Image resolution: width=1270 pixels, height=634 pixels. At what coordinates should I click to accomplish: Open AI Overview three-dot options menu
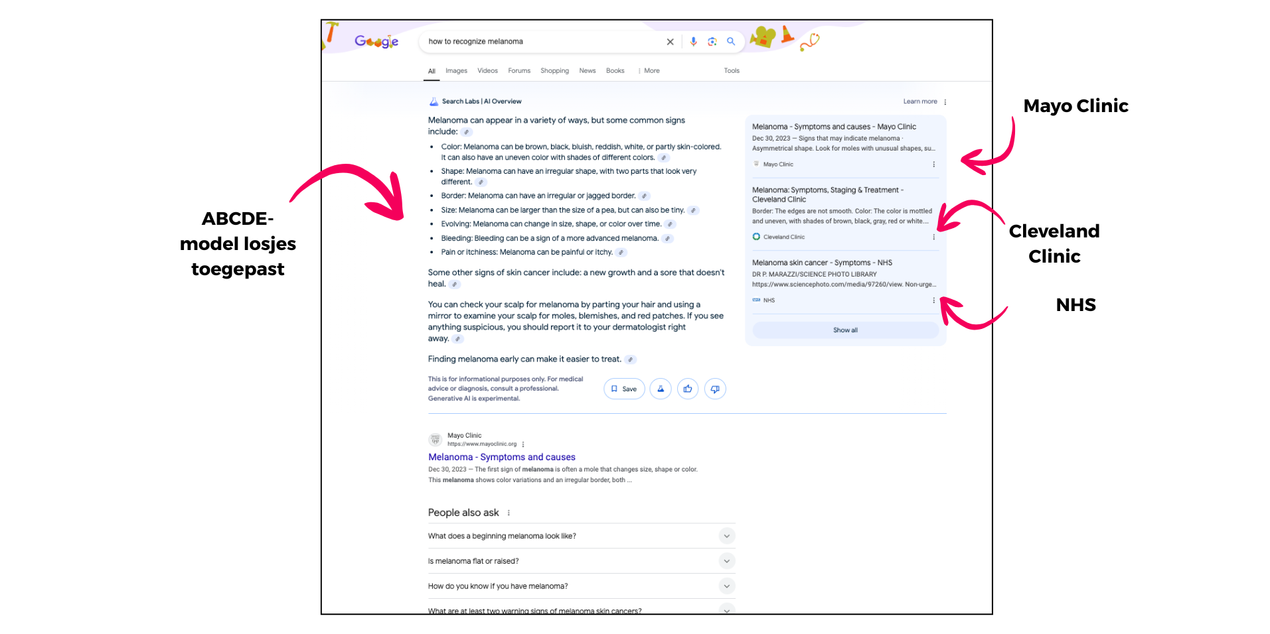coord(945,102)
